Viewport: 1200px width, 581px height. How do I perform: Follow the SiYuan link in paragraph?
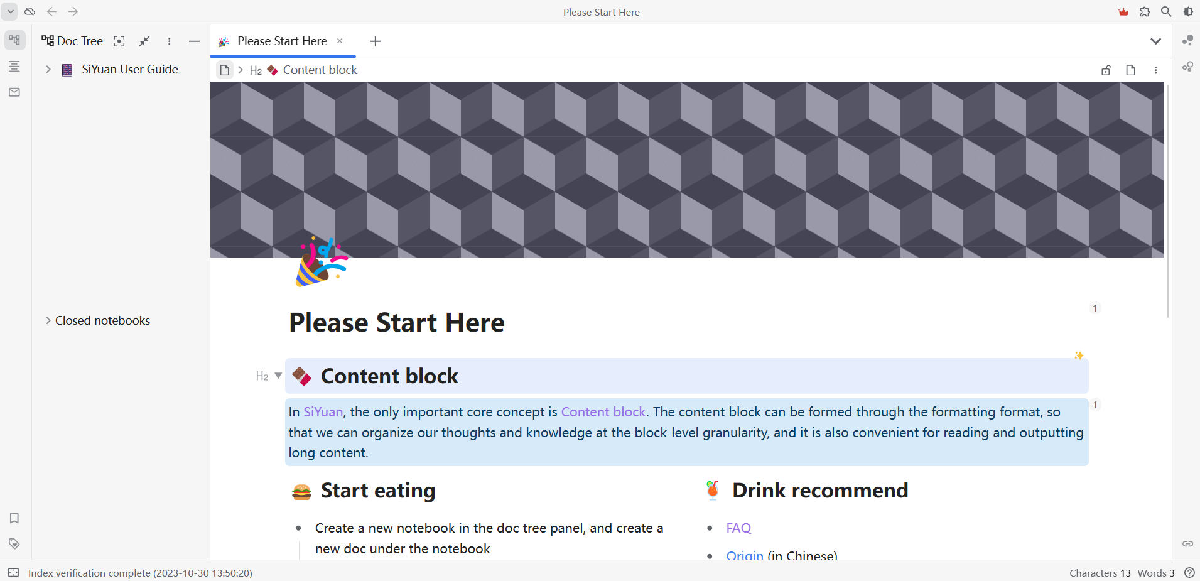(x=323, y=412)
